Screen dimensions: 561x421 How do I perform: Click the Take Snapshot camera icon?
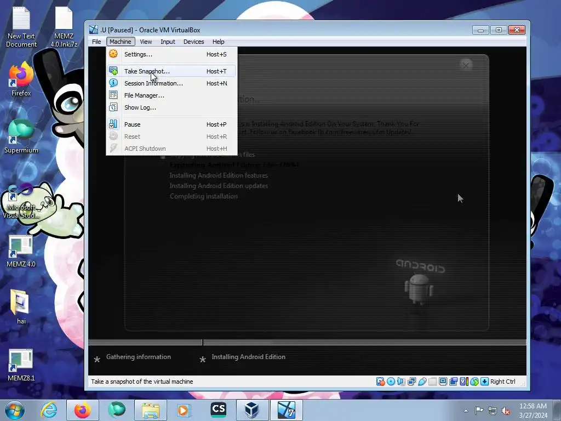point(113,71)
